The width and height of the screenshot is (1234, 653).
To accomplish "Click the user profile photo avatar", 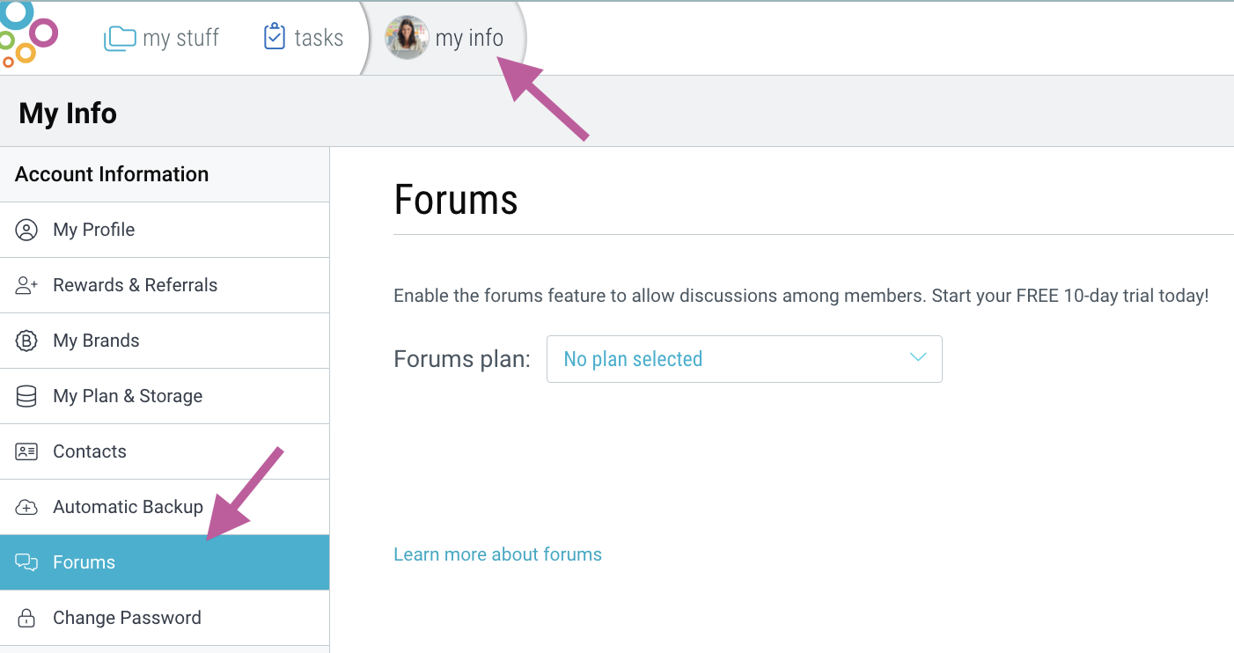I will 407,38.
